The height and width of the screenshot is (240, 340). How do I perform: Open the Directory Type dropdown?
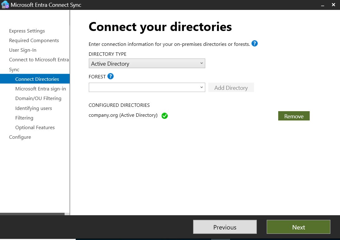coord(147,63)
